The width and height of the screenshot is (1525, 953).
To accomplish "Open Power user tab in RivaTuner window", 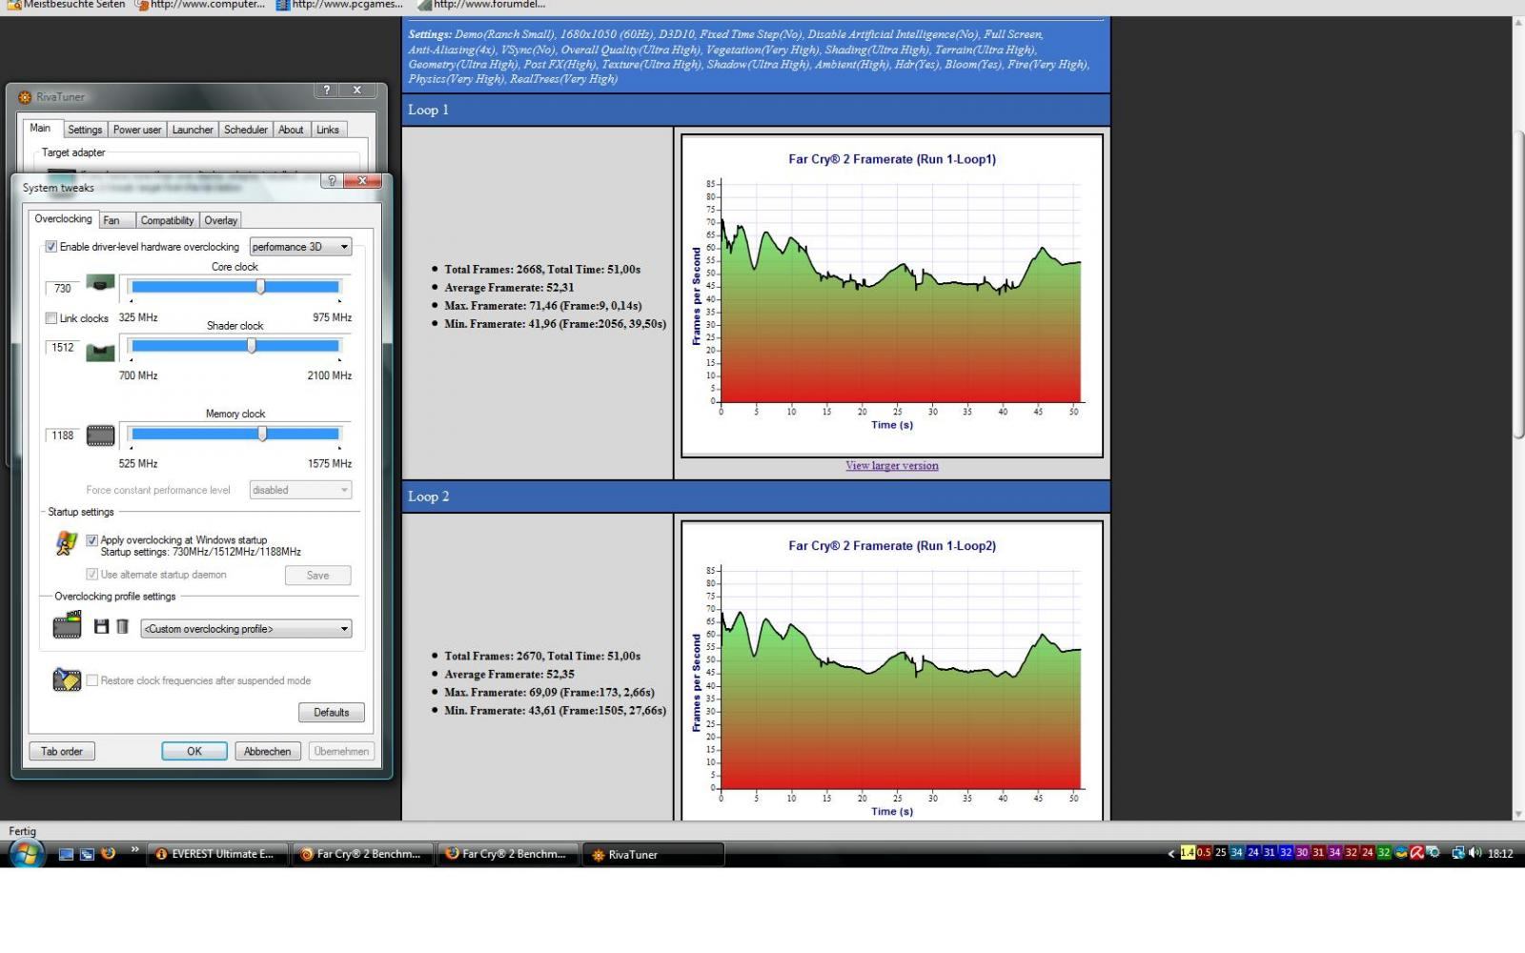I will pos(137,130).
